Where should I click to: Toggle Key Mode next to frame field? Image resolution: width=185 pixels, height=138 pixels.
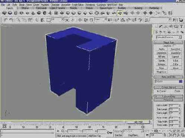147,135
